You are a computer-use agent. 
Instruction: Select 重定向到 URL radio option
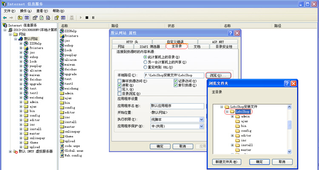[145, 67]
